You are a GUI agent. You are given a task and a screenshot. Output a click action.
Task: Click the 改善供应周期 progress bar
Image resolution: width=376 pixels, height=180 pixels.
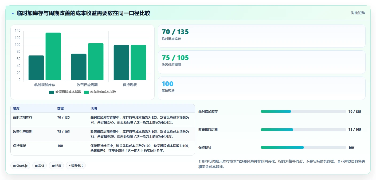[303, 130]
